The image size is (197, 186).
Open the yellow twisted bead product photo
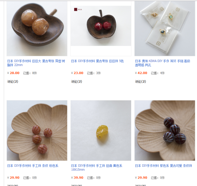coord(101,131)
